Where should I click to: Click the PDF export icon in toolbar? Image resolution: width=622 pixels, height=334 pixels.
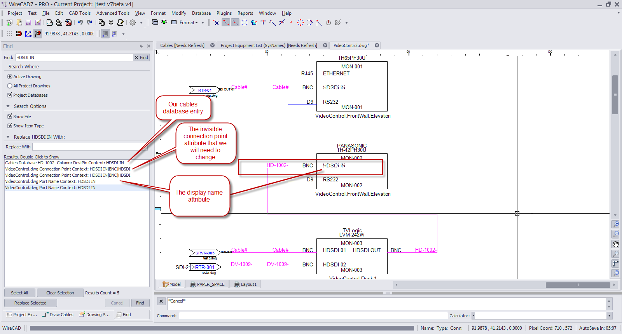tap(68, 23)
